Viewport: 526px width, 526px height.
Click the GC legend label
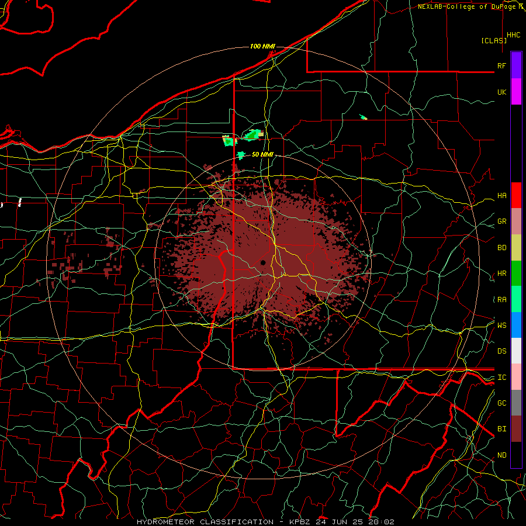[501, 403]
